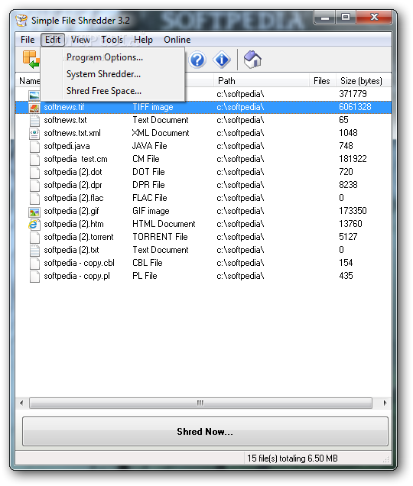Select softpedia (2).txt file name
Image resolution: width=413 pixels, height=486 pixels.
(x=71, y=251)
